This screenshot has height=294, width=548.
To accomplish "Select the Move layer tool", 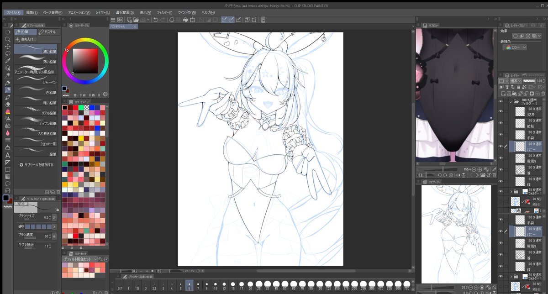I will pyautogui.click(x=7, y=46).
